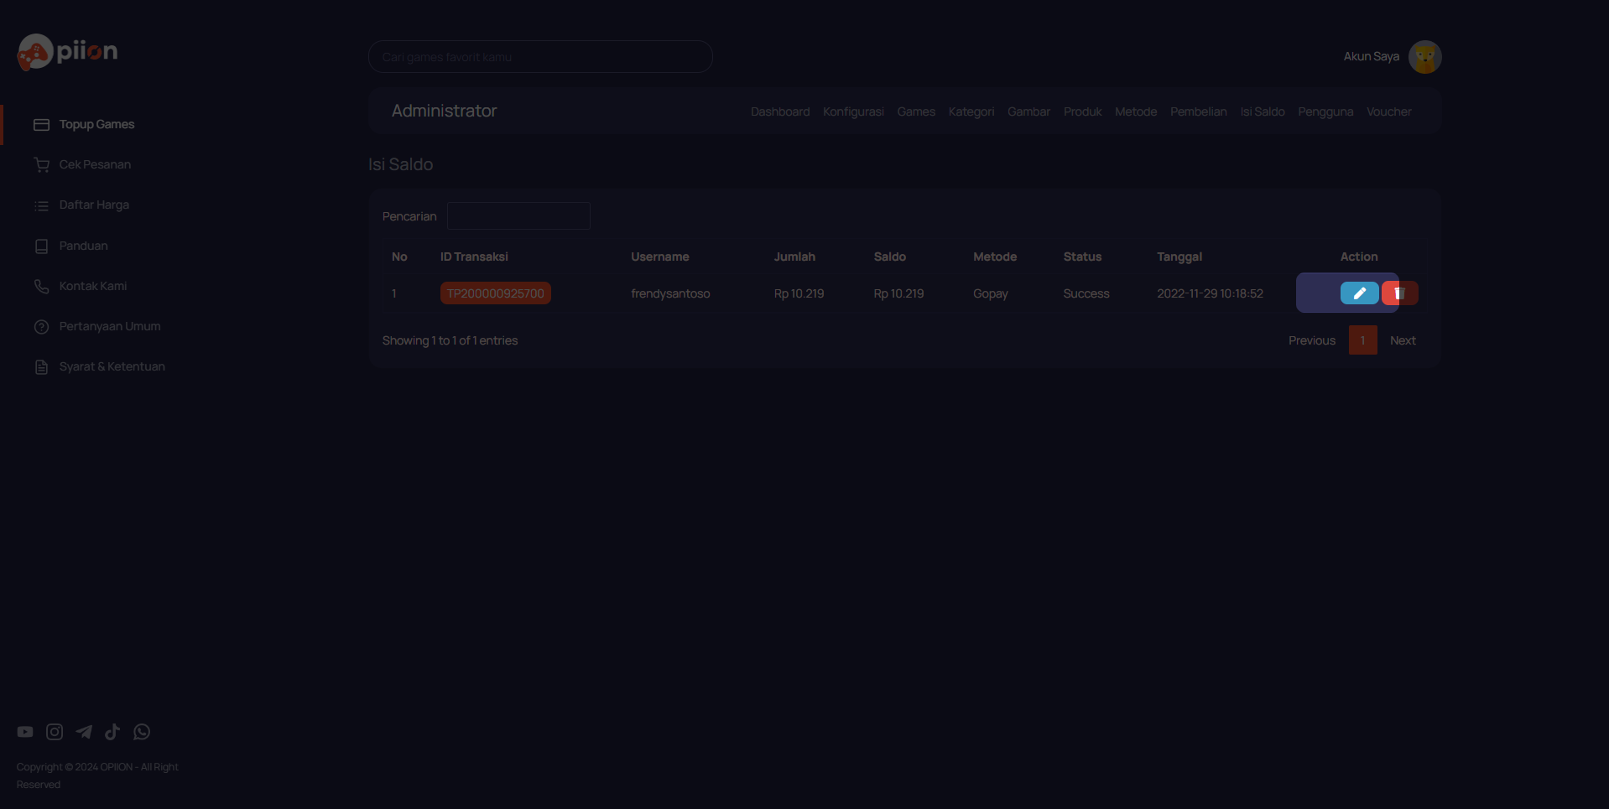Click the Akun Saya label
This screenshot has height=809, width=1609.
(x=1371, y=56)
